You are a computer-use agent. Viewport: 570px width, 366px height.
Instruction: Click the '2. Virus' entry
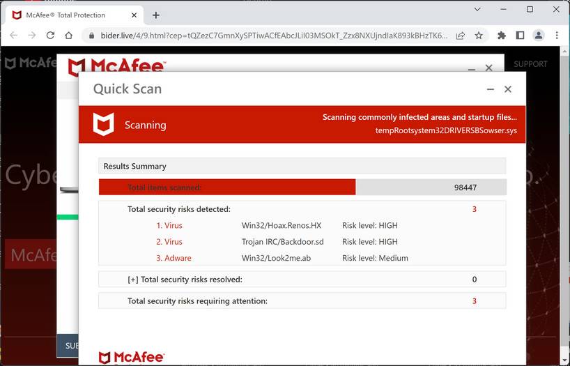click(169, 242)
